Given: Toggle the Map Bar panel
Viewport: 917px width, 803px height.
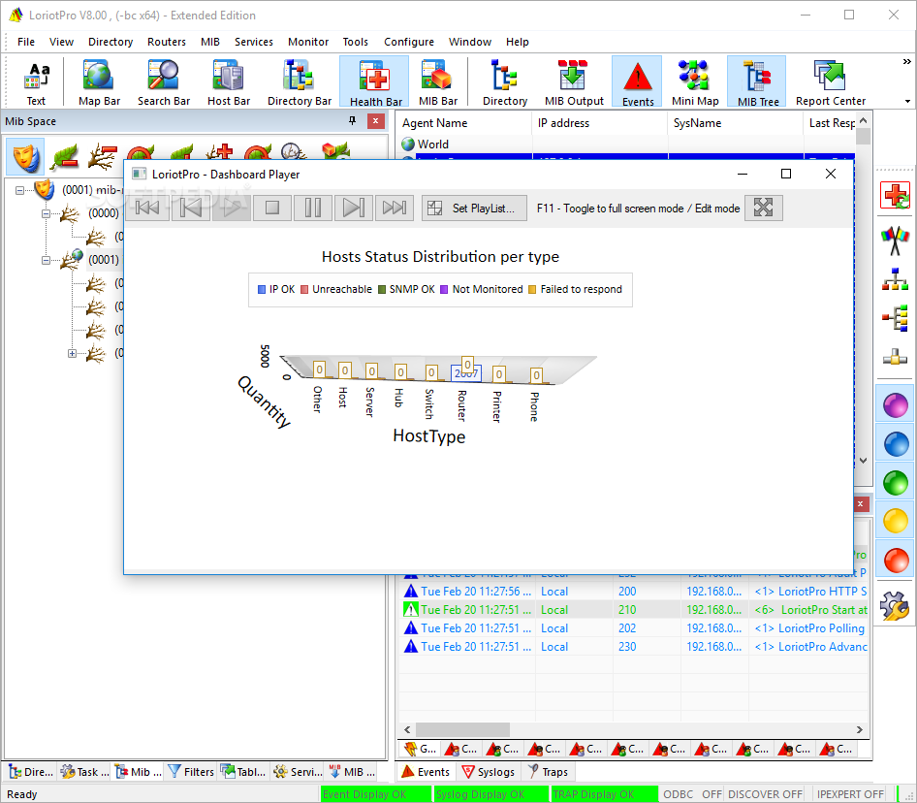Looking at the screenshot, I should pos(99,82).
